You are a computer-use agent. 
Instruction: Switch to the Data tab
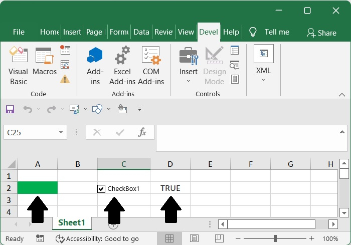click(x=141, y=32)
